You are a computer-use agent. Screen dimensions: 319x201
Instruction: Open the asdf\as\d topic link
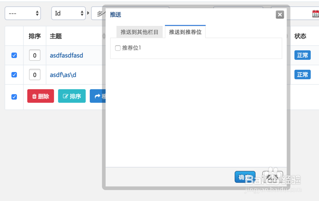coord(63,75)
